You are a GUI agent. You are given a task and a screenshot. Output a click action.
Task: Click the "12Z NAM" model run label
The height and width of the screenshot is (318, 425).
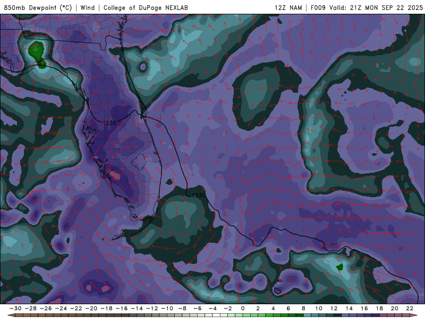[x=288, y=7]
